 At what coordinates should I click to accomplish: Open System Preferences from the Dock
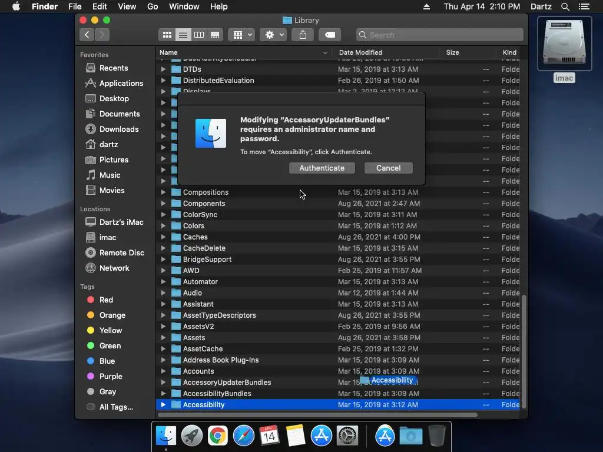pyautogui.click(x=347, y=436)
